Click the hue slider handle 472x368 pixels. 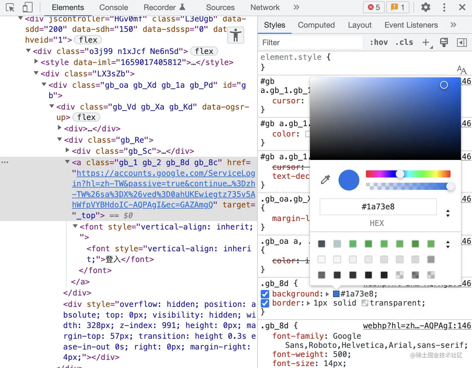click(x=400, y=174)
